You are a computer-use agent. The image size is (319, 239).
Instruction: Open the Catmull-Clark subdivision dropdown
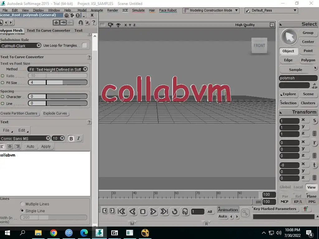21,46
